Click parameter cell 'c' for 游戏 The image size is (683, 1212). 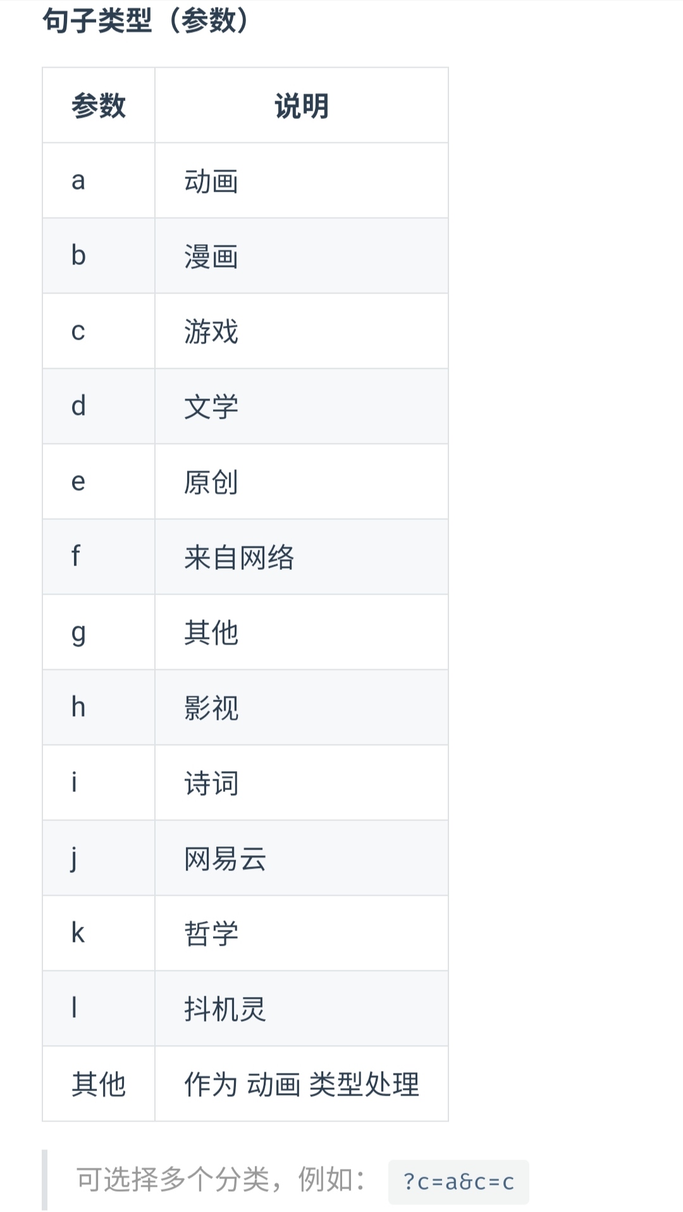pyautogui.click(x=99, y=331)
